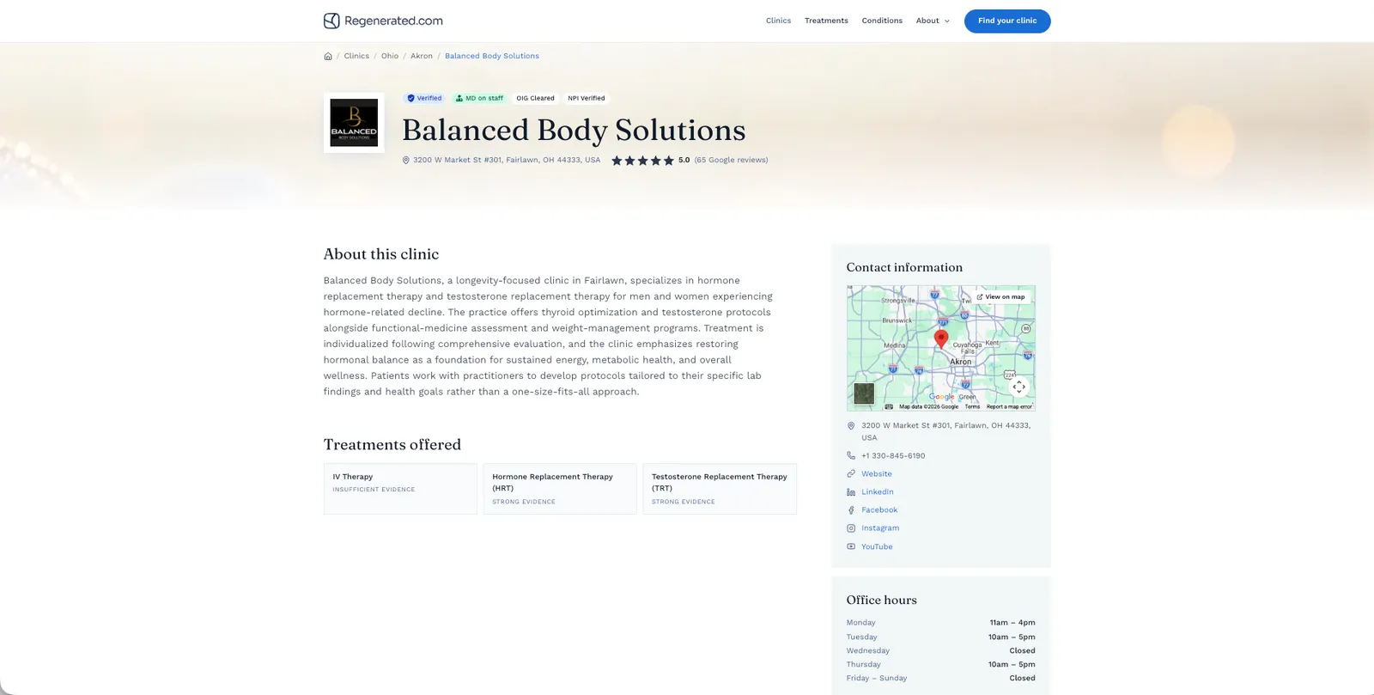Click the contact card address text
1374x695 pixels.
[x=945, y=431]
